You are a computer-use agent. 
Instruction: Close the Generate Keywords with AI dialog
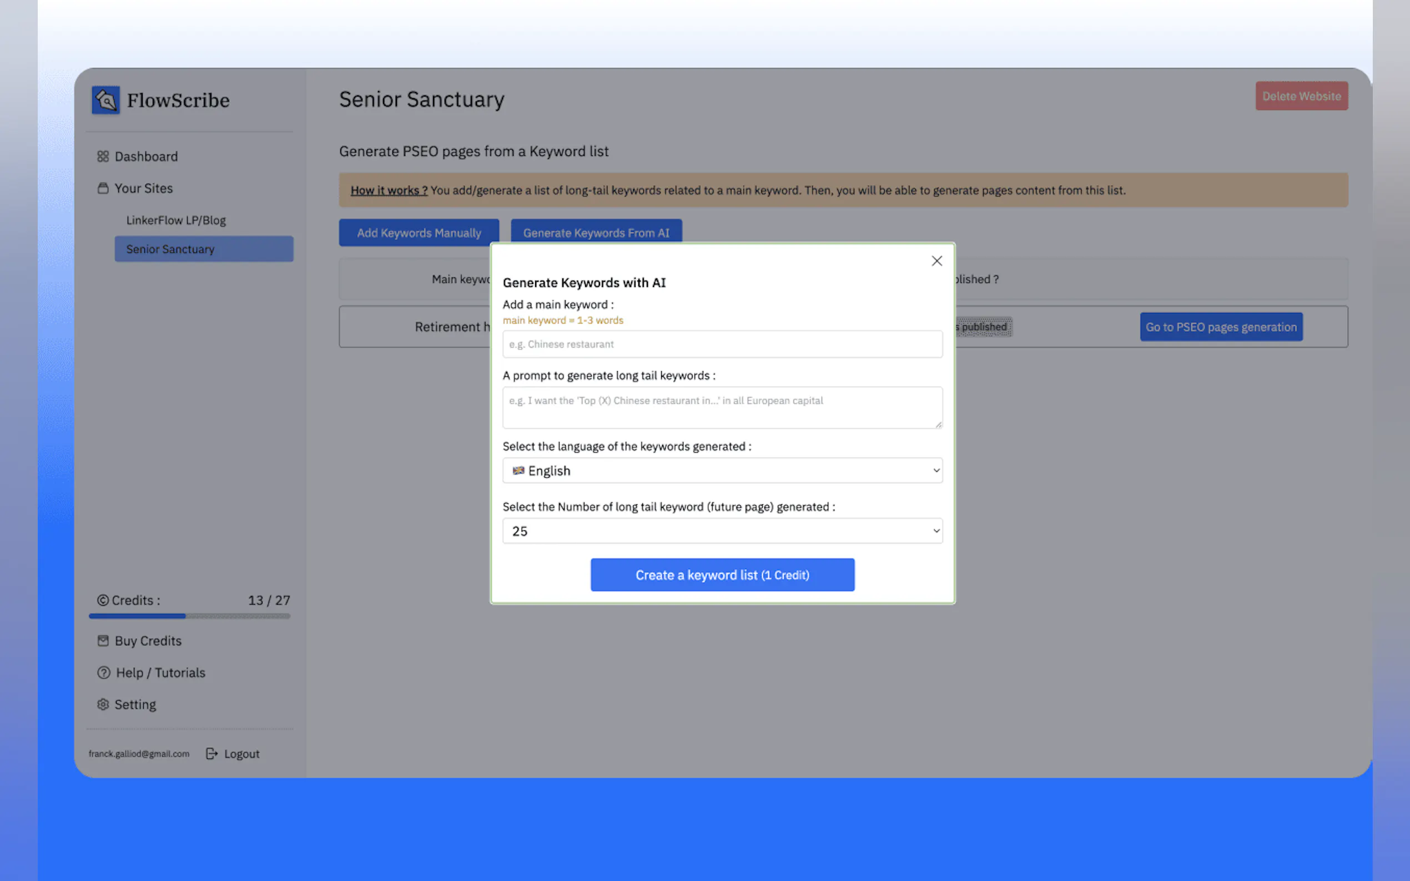pyautogui.click(x=936, y=261)
